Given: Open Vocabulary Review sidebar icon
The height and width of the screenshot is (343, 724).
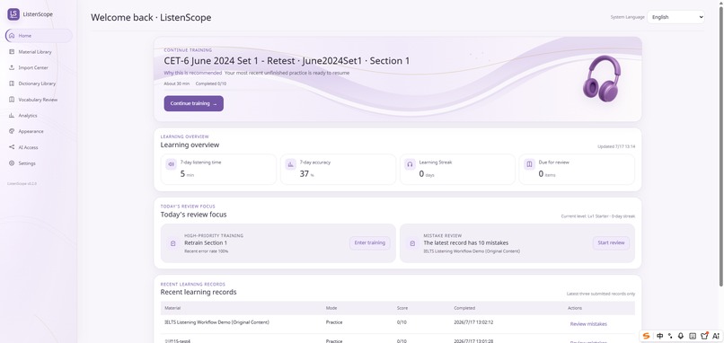Looking at the screenshot, I should pos(12,100).
